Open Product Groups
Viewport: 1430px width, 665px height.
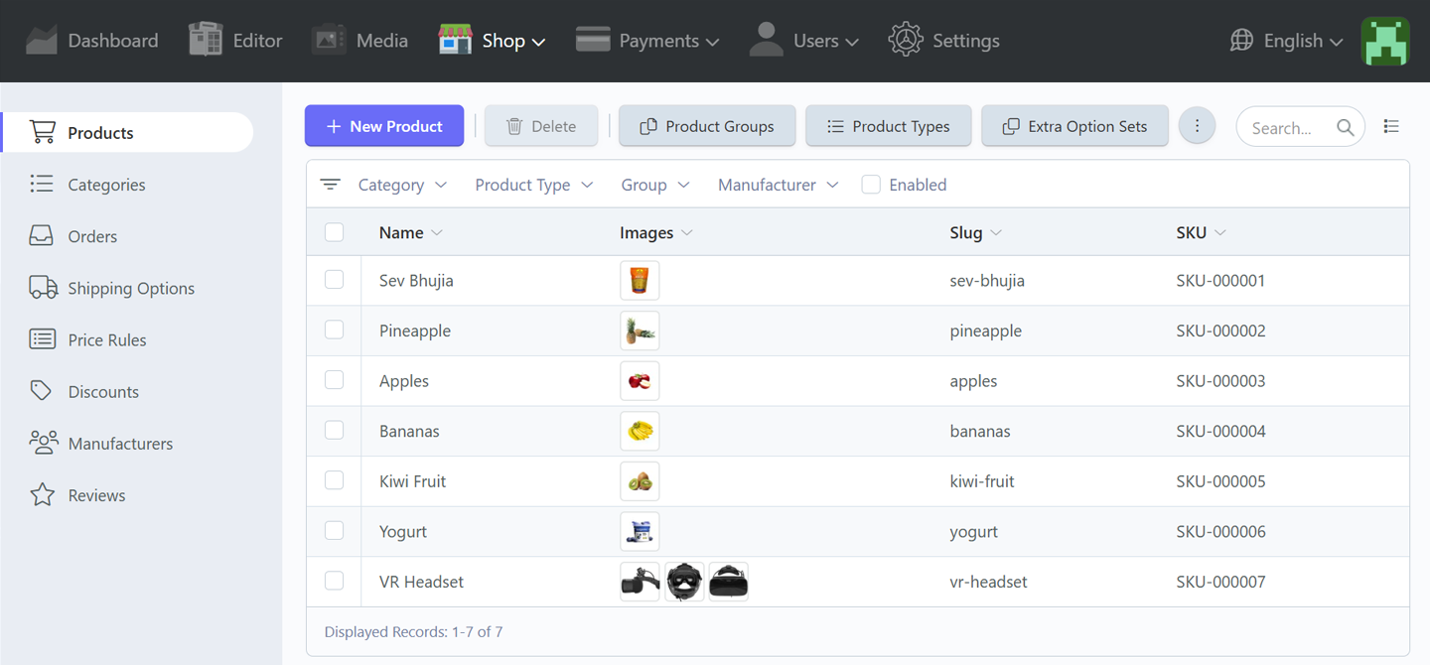(x=706, y=125)
